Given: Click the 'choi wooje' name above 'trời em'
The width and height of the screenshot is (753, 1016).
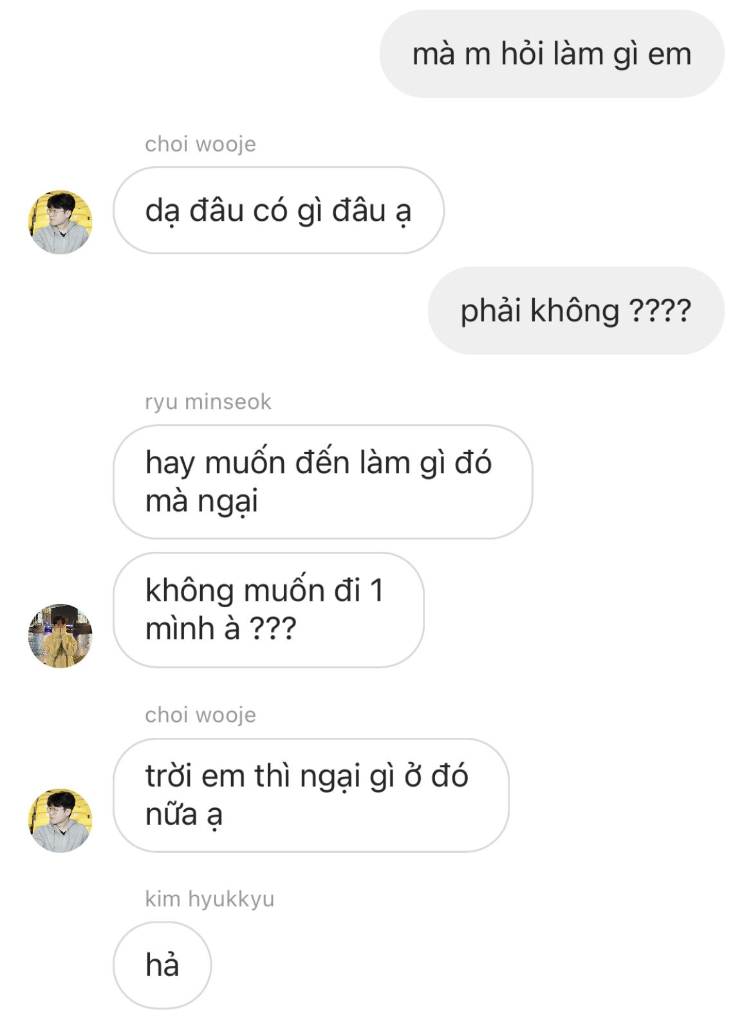Looking at the screenshot, I should click(x=200, y=715).
